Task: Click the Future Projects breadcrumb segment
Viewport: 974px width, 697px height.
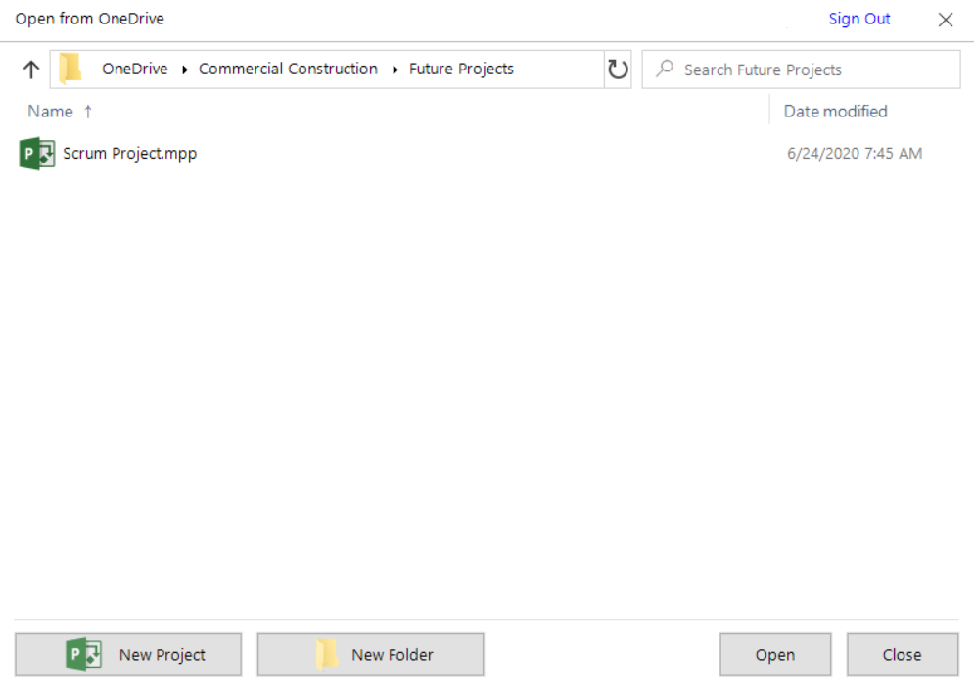Action: 461,70
